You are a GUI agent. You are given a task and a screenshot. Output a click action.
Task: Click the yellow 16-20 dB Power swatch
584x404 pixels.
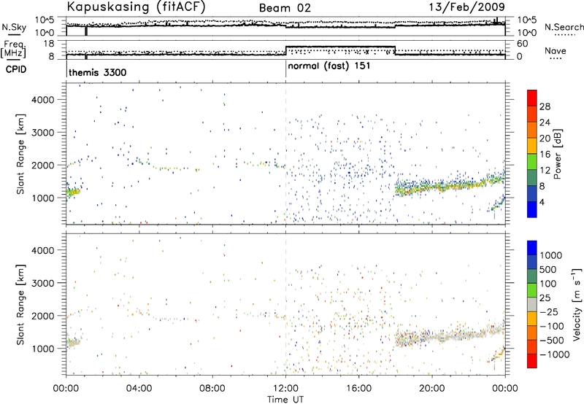[x=532, y=145]
